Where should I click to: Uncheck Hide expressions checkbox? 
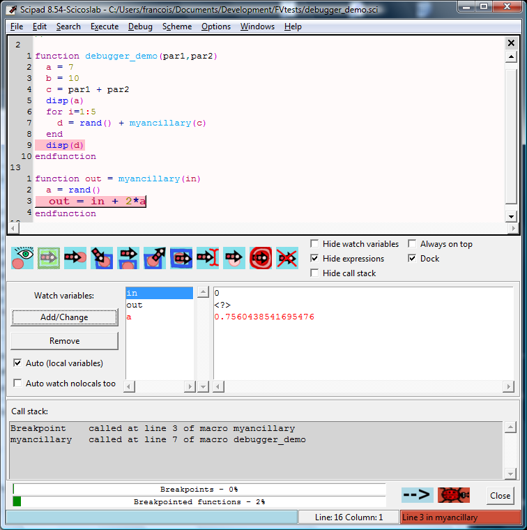coord(314,258)
